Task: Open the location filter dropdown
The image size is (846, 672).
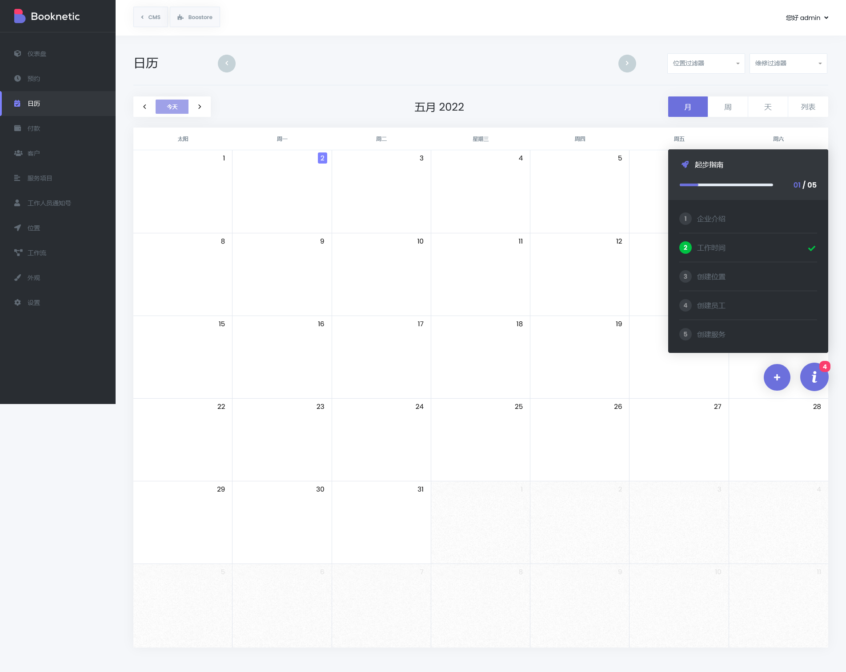Action: tap(706, 64)
